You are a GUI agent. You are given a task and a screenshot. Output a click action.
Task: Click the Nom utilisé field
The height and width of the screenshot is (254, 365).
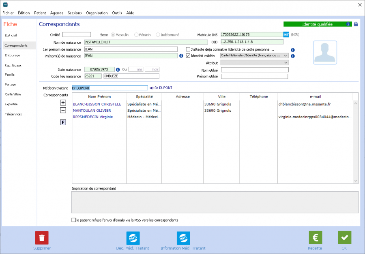click(255, 70)
